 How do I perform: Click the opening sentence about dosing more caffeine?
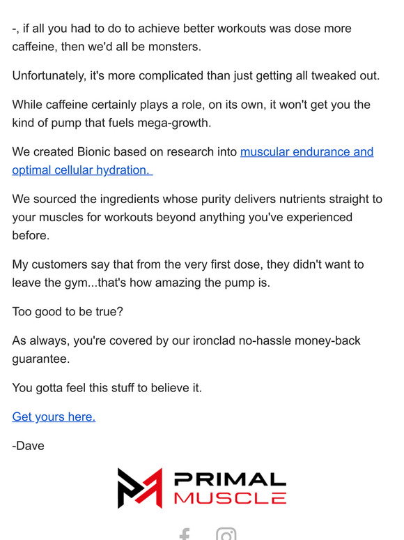(x=182, y=38)
